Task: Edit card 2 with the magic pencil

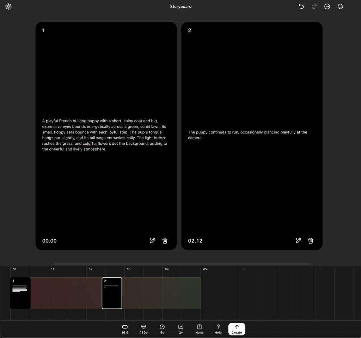Action: pyautogui.click(x=298, y=240)
